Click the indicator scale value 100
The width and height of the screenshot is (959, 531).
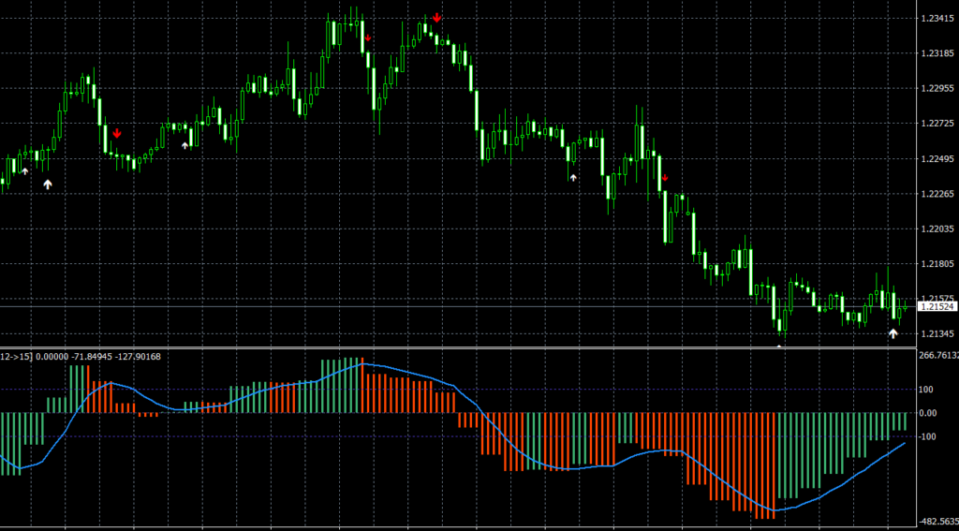coord(926,390)
